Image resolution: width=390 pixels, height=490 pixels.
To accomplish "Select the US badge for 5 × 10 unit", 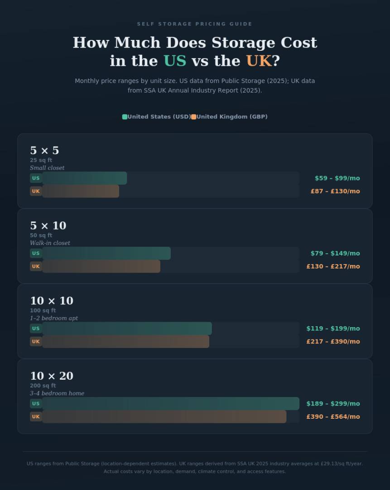I will click(36, 254).
